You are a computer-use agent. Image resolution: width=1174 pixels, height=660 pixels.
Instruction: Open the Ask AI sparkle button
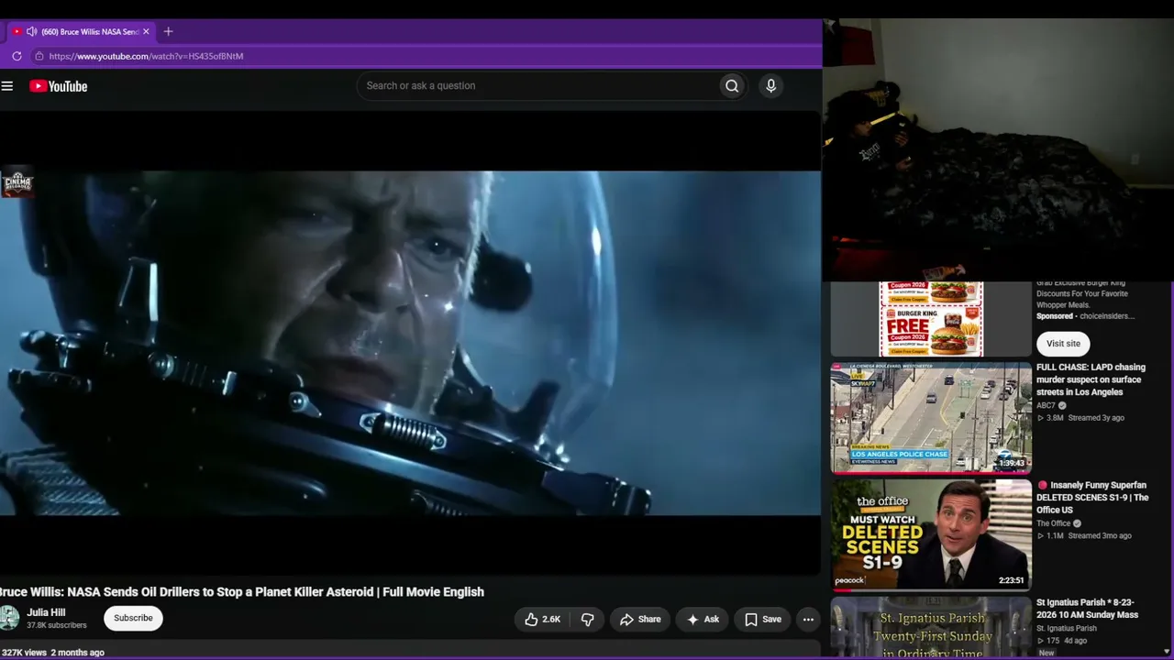coord(703,620)
